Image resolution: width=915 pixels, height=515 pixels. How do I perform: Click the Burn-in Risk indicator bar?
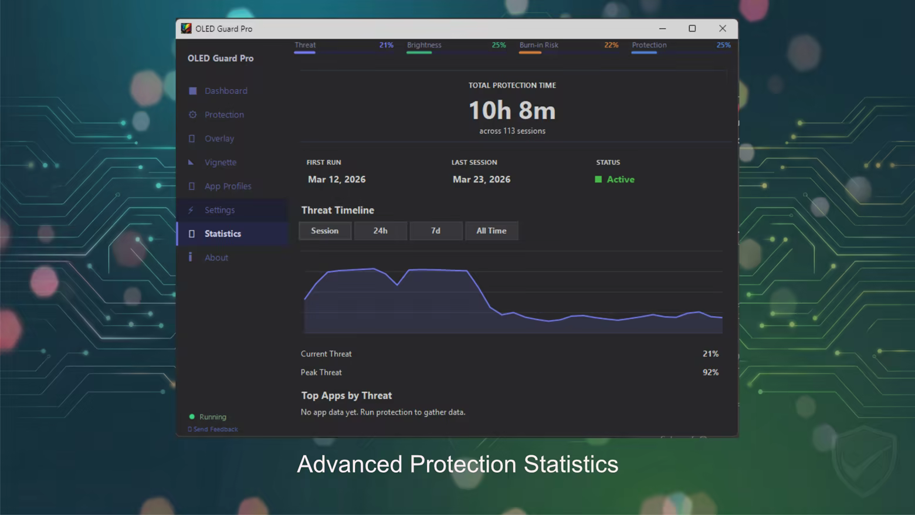click(530, 53)
